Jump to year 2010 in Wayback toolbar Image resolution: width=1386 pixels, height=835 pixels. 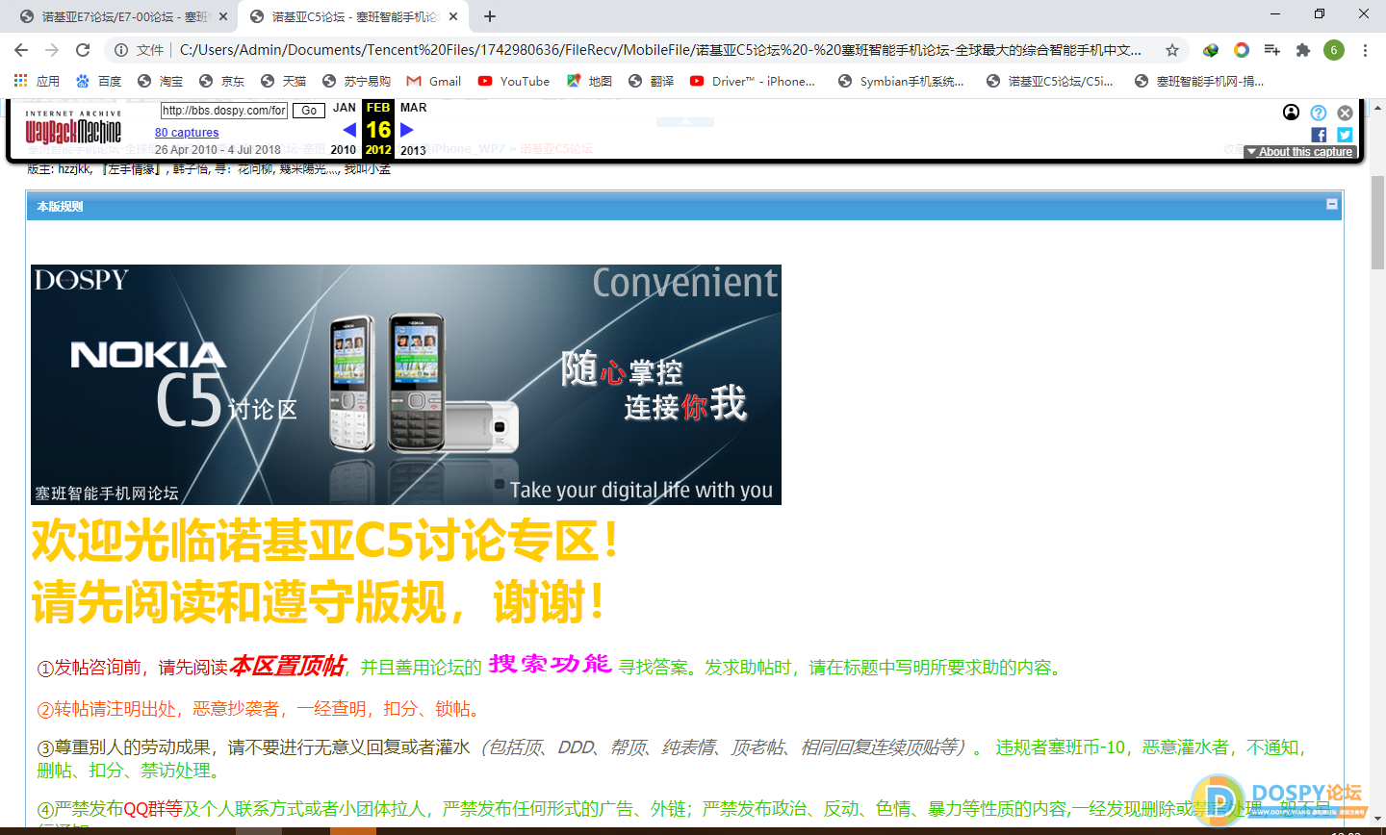(344, 150)
